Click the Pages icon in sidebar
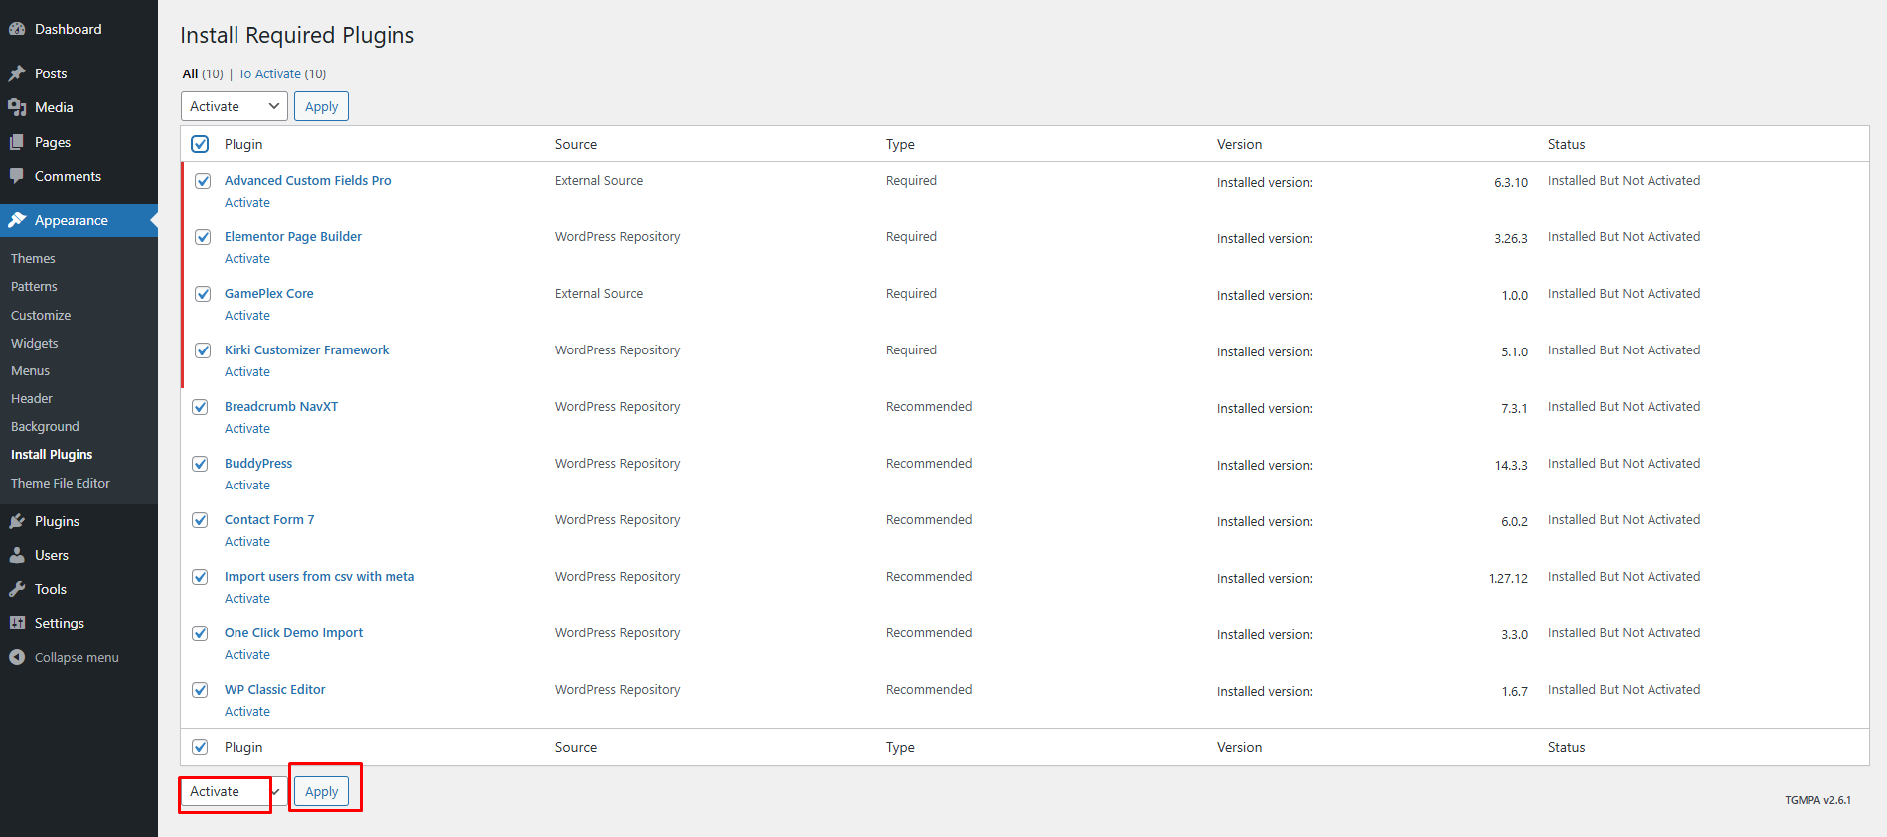The image size is (1887, 837). pyautogui.click(x=17, y=142)
